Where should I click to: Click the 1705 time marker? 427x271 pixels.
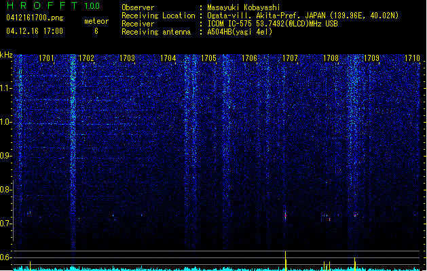tap(208, 58)
